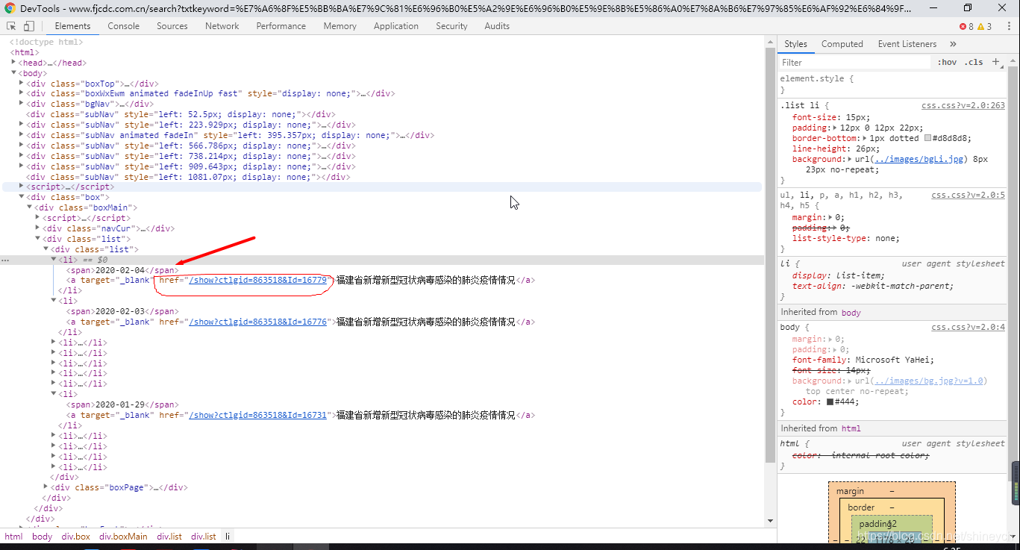Image resolution: width=1020 pixels, height=550 pixels.
Task: Click the Elements tree scroll-down arrow
Action: pos(770,520)
